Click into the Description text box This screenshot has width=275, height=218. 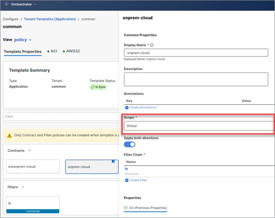196,79
